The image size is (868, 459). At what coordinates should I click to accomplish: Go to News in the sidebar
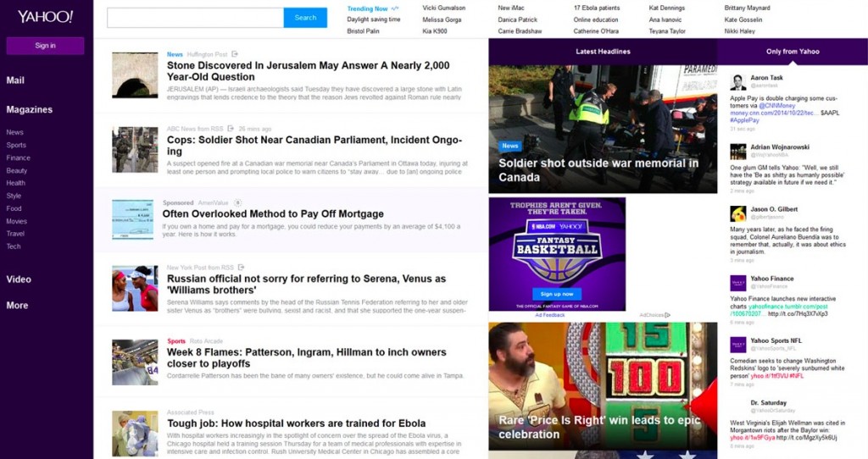point(15,132)
